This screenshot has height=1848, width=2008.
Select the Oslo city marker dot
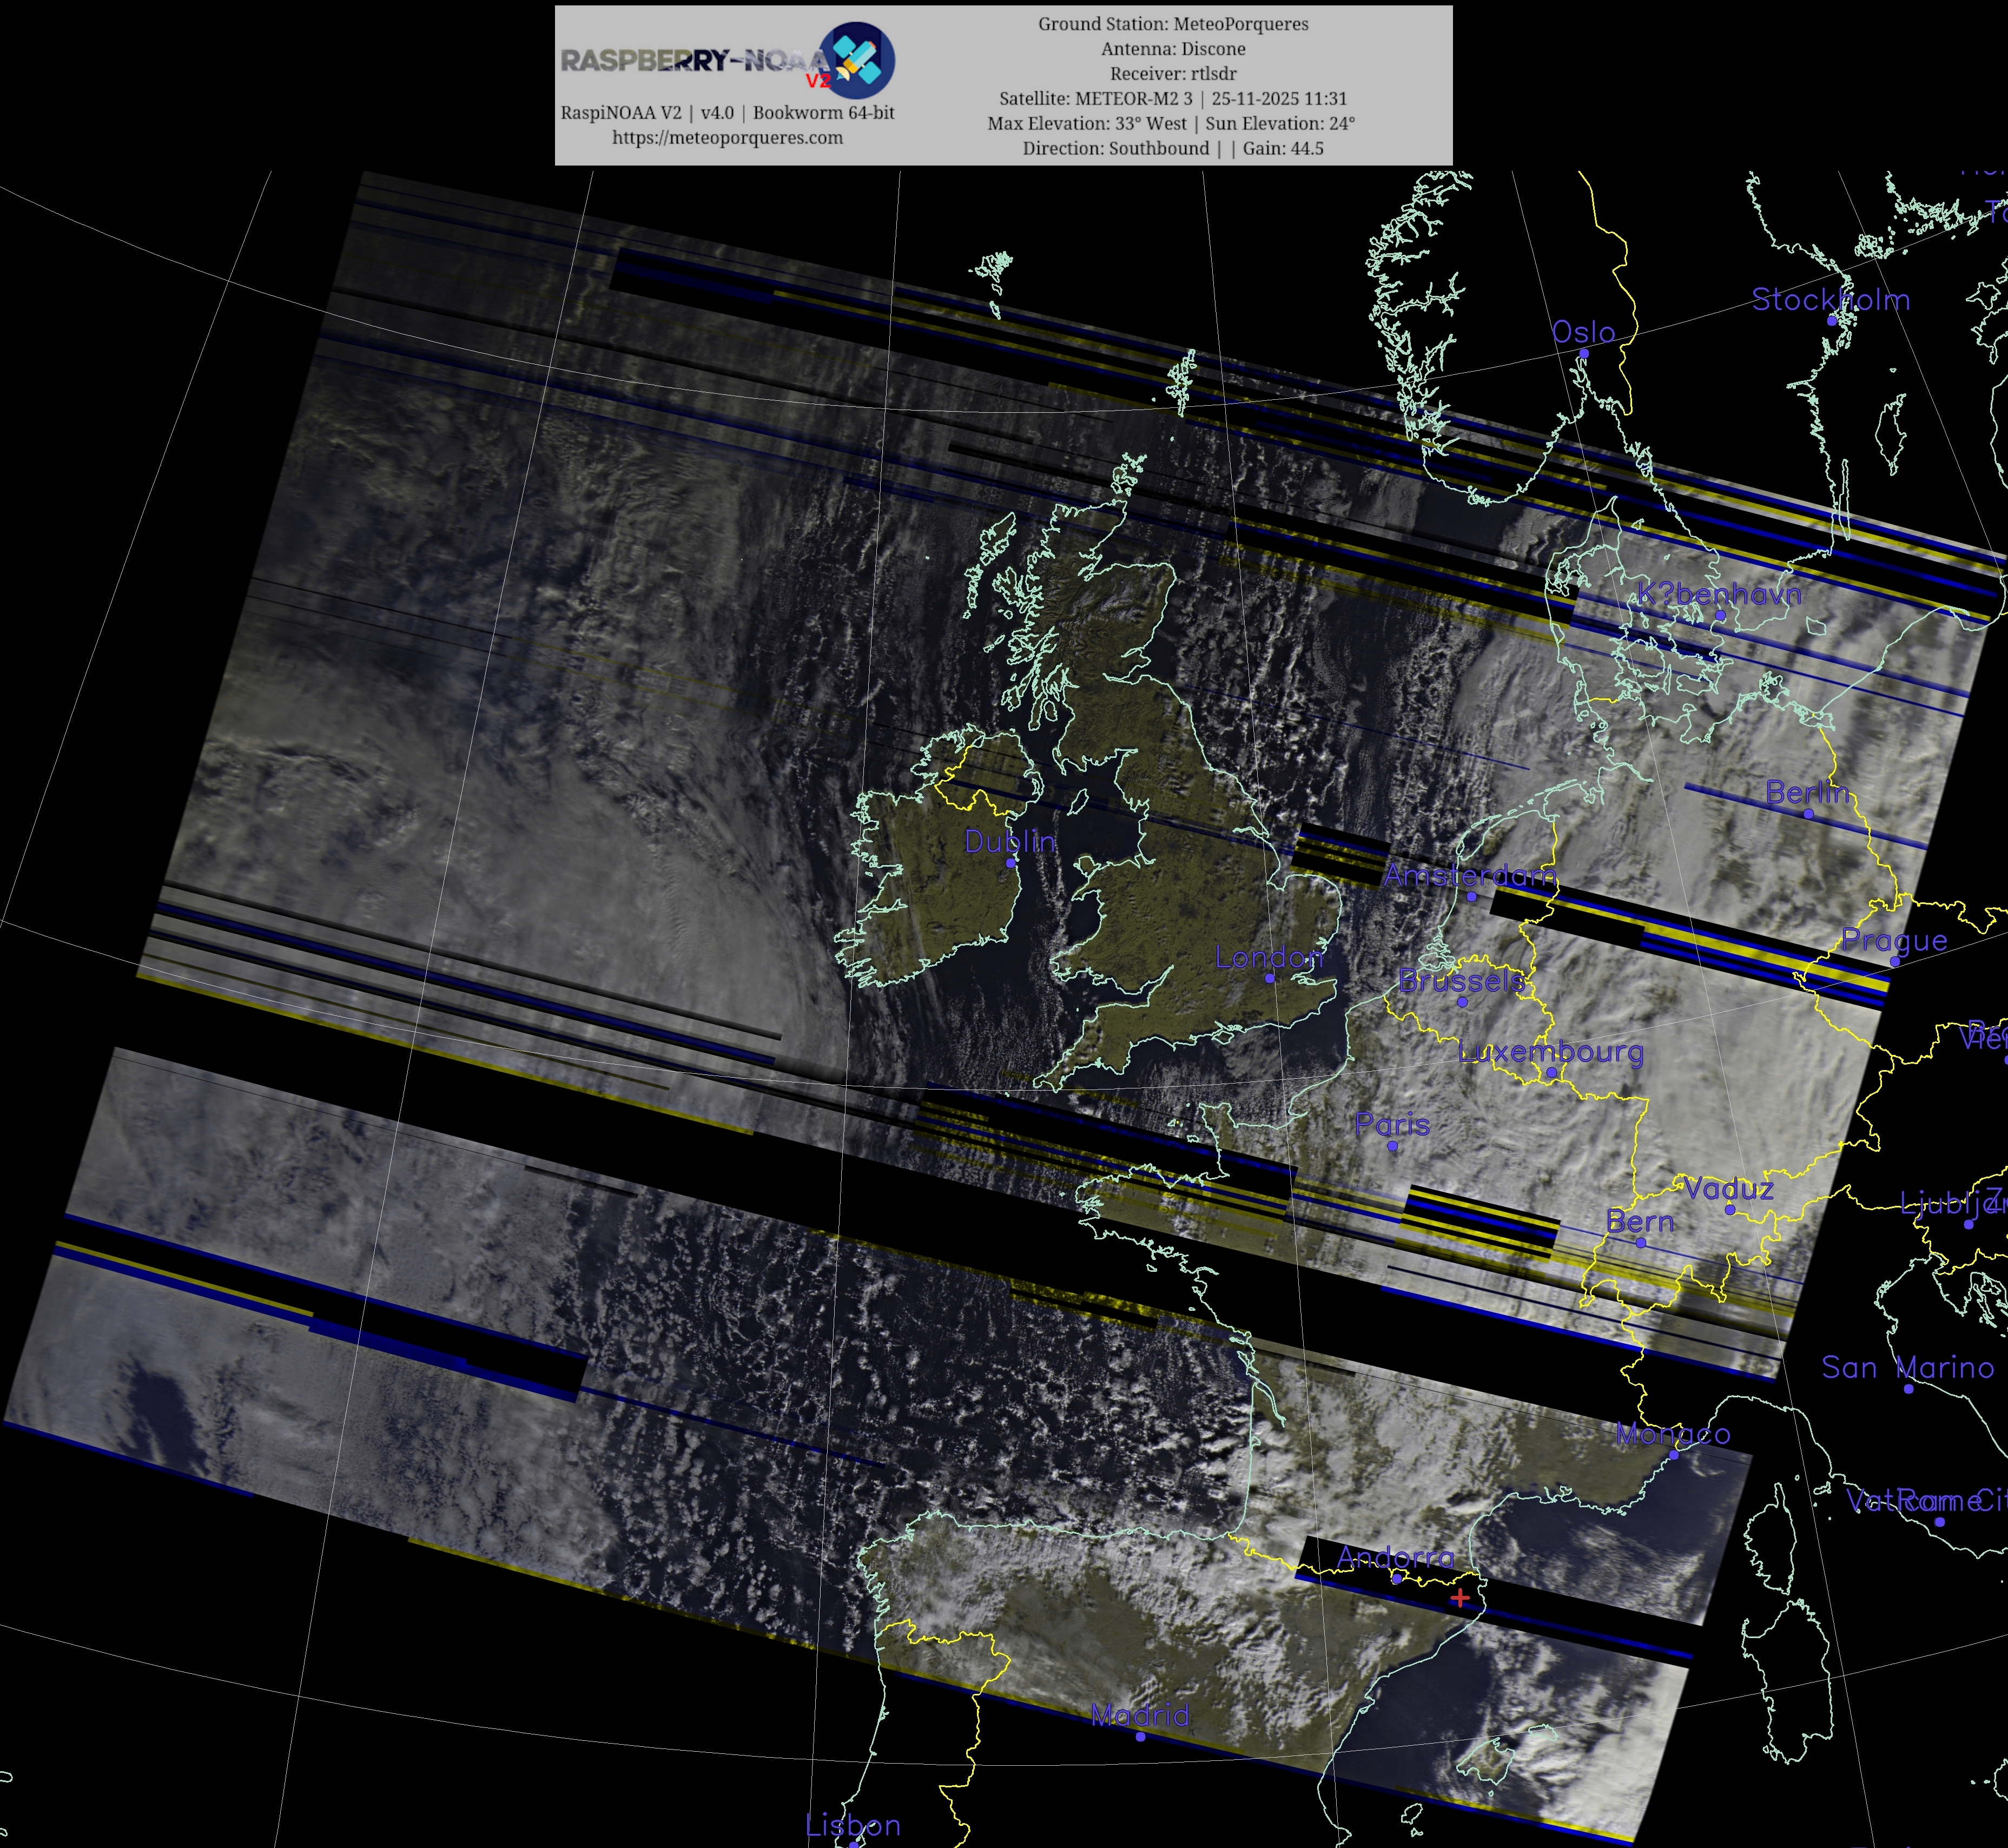[1583, 353]
